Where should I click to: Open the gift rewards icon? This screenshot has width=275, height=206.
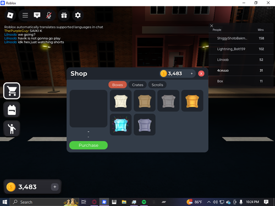(x=64, y=15)
